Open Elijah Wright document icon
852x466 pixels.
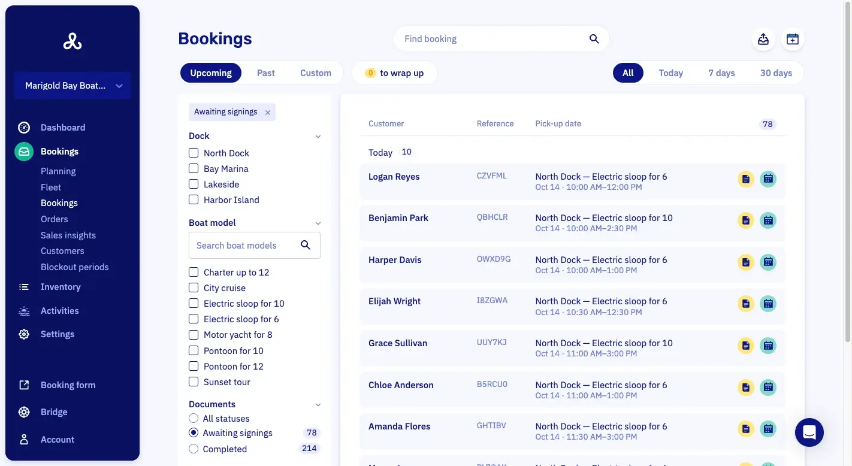pos(745,304)
